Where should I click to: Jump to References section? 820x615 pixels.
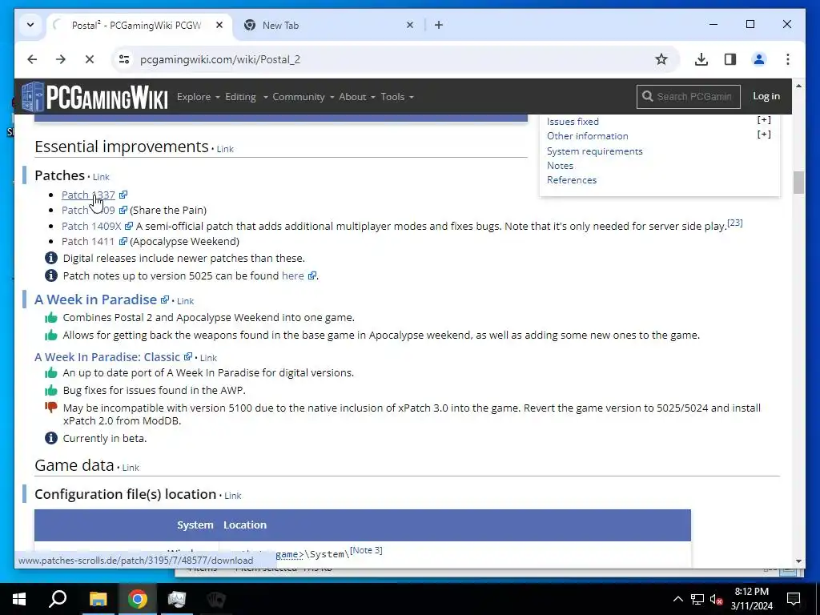click(572, 180)
